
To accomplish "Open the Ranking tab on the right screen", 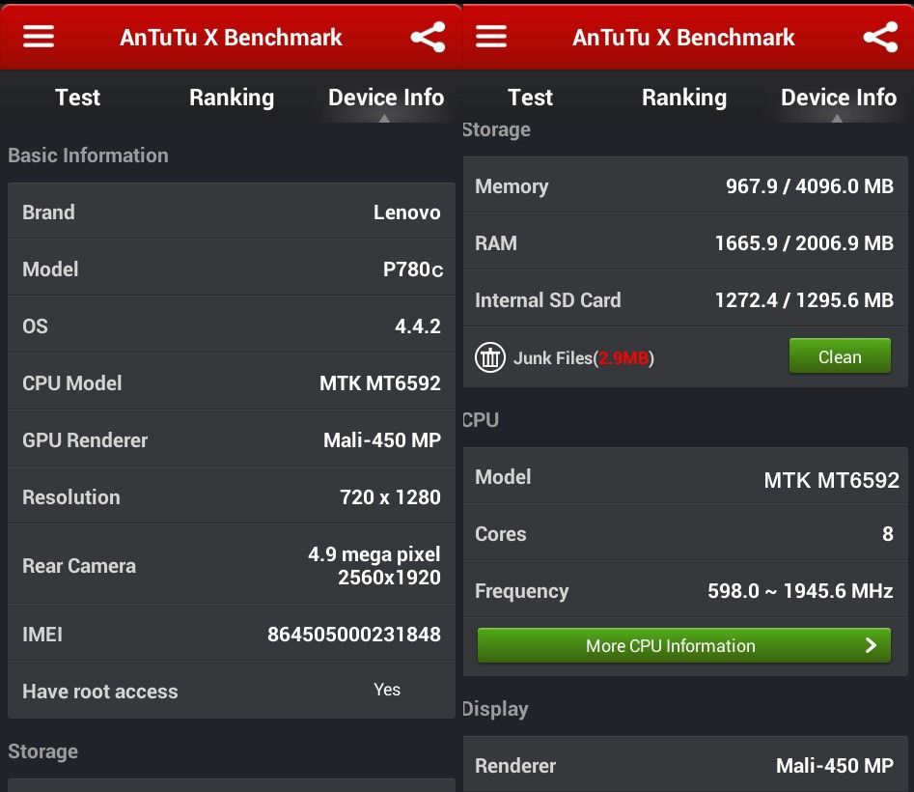I will (684, 98).
